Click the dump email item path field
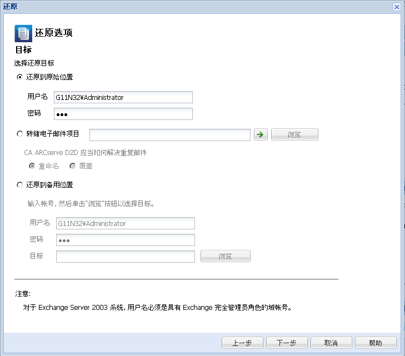The image size is (405, 356). pos(169,135)
